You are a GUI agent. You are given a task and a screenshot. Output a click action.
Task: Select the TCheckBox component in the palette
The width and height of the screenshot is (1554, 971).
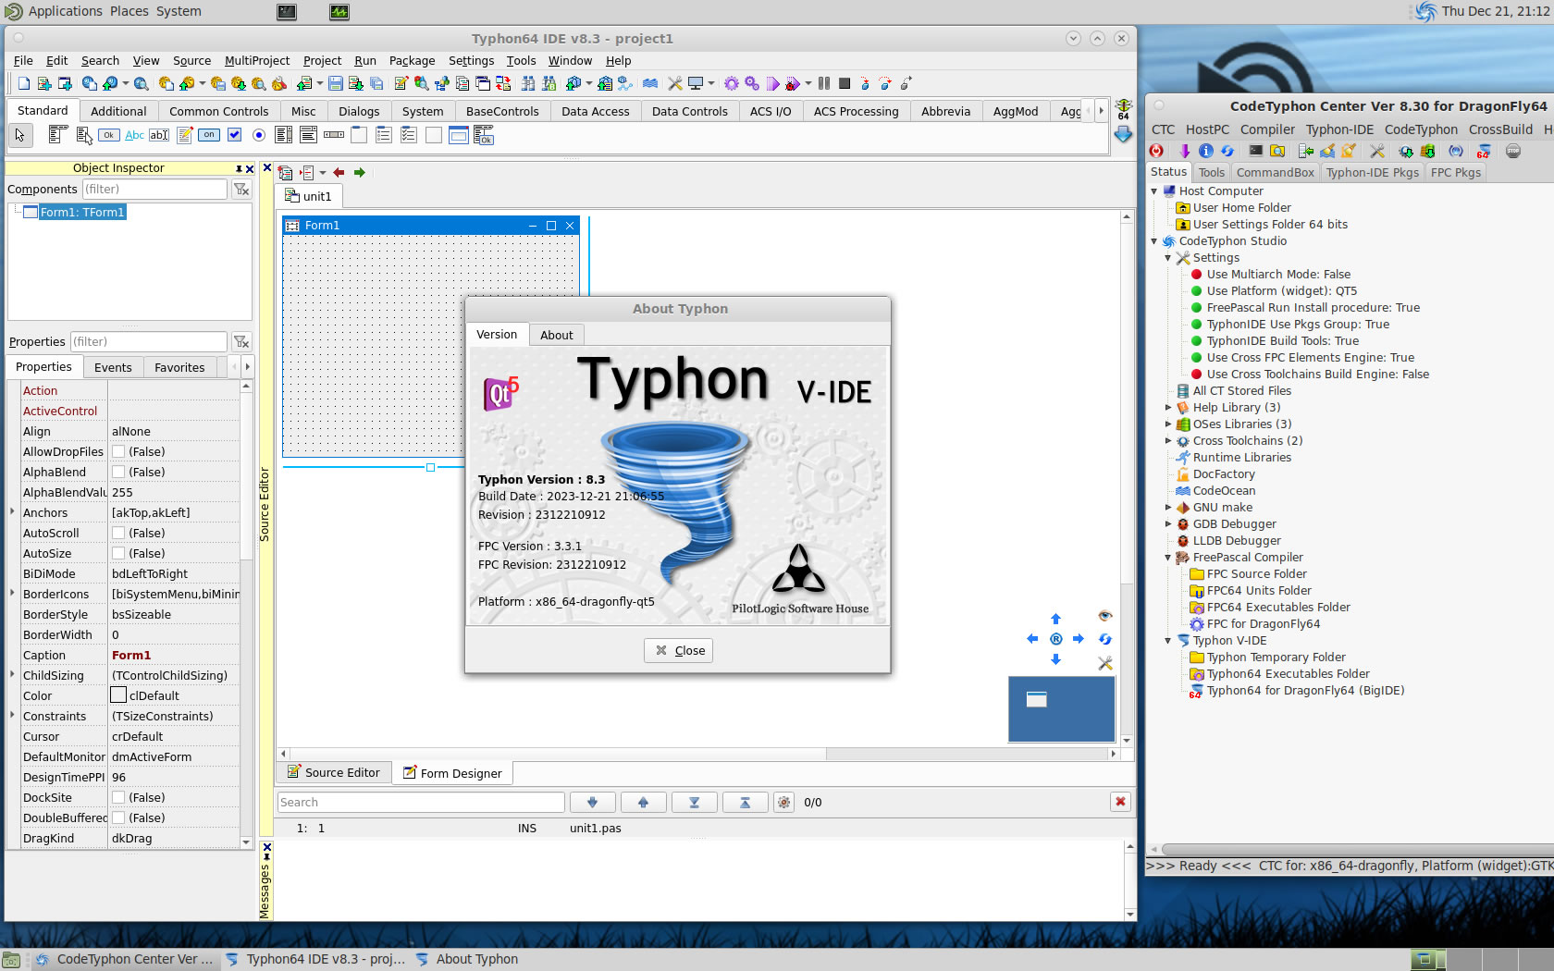point(234,135)
